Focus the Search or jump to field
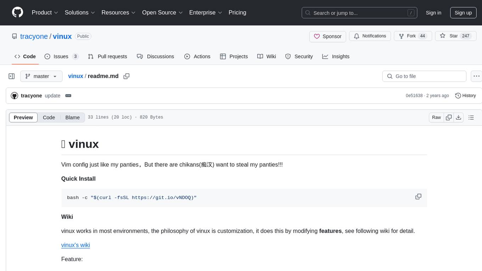The width and height of the screenshot is (482, 271). click(x=359, y=13)
